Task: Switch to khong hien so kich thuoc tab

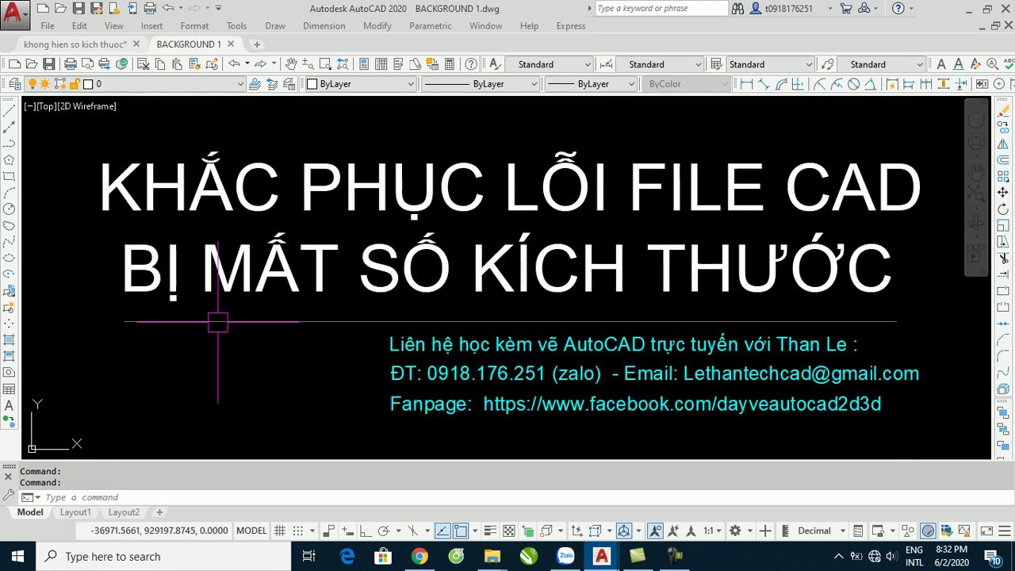Action: [75, 44]
